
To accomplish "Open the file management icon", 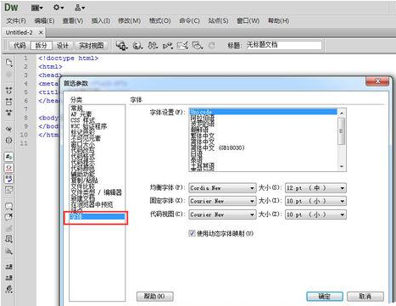I will coord(153,46).
